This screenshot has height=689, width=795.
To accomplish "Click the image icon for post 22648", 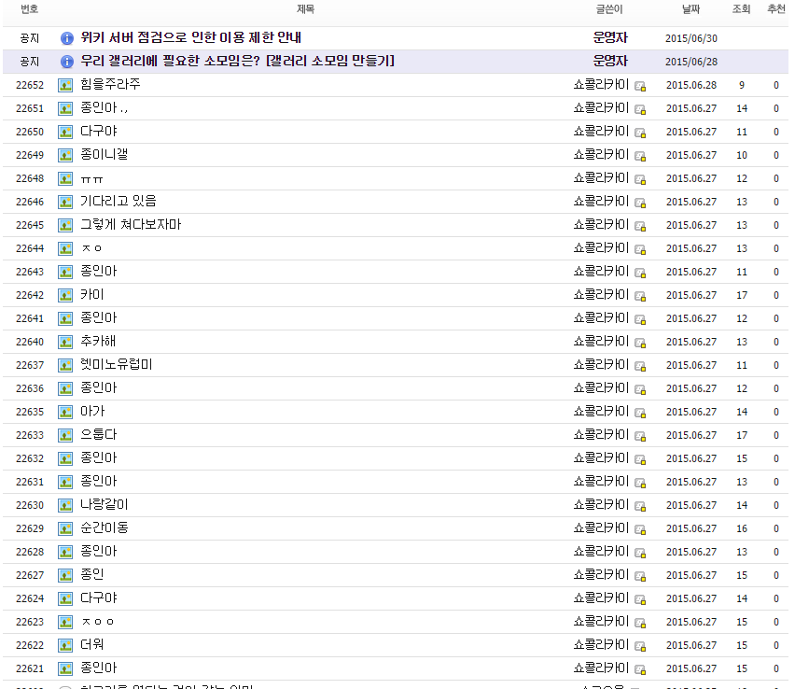I will (65, 178).
